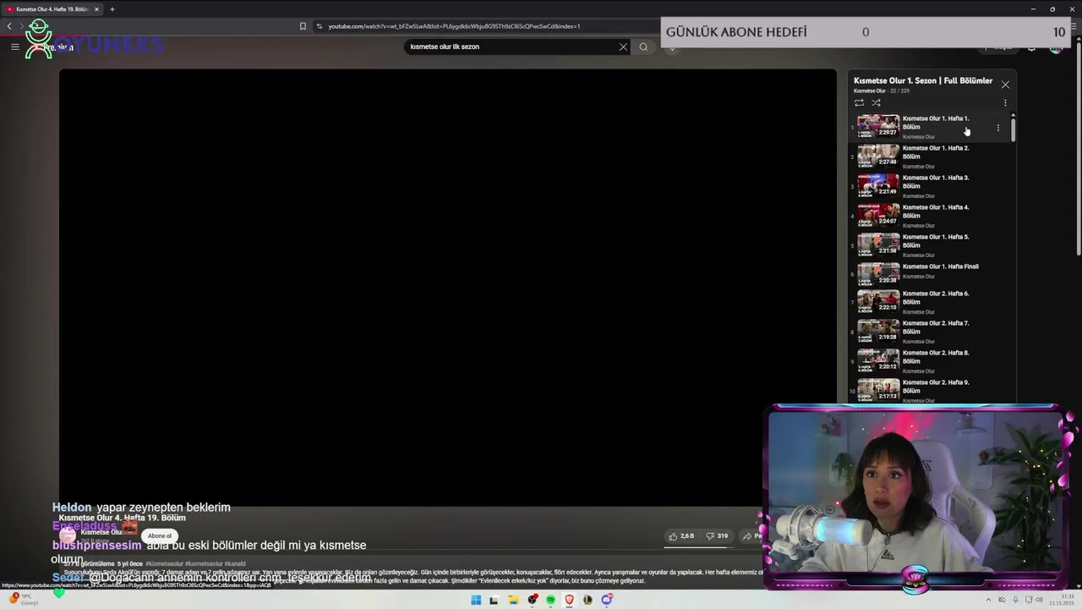
Task: Show hidden system tray icons
Action: (989, 600)
